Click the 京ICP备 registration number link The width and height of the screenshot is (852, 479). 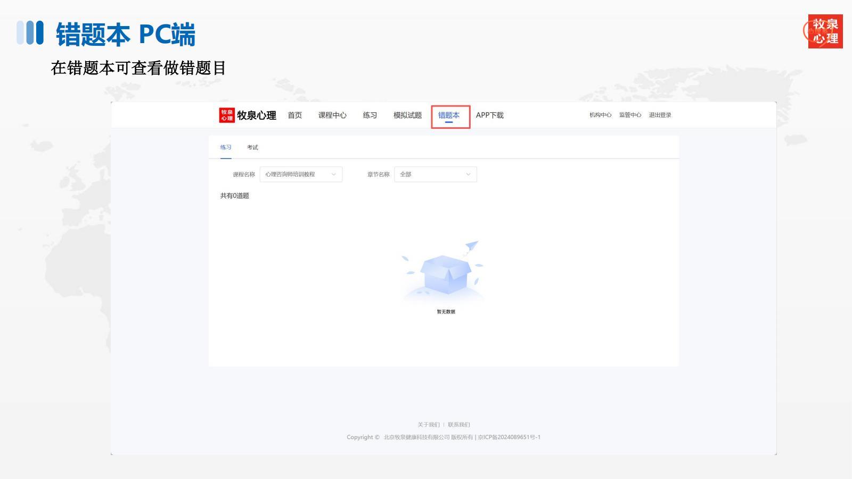tap(509, 437)
